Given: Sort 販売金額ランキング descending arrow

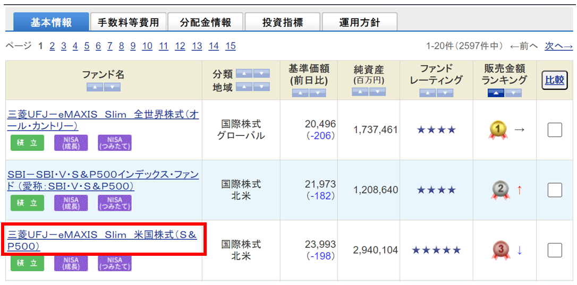Looking at the screenshot, I should pyautogui.click(x=513, y=93).
